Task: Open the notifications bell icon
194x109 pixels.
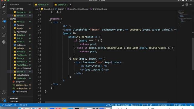Action: (191, 105)
